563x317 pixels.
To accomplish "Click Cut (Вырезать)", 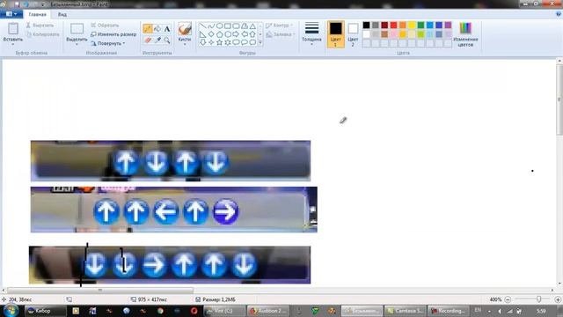I will click(x=40, y=26).
